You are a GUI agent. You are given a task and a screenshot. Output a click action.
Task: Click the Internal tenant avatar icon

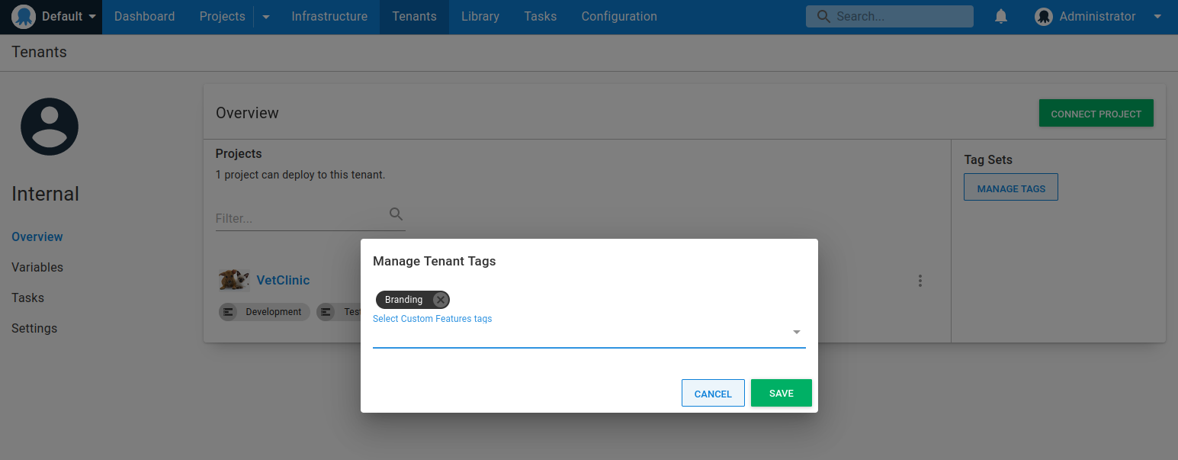point(50,127)
